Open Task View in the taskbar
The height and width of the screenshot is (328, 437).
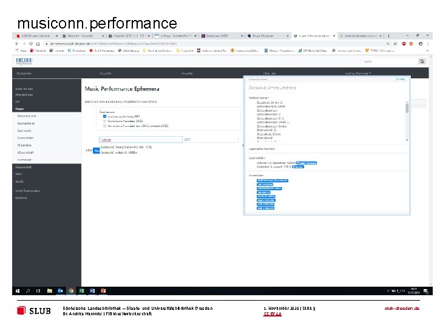pos(38,291)
